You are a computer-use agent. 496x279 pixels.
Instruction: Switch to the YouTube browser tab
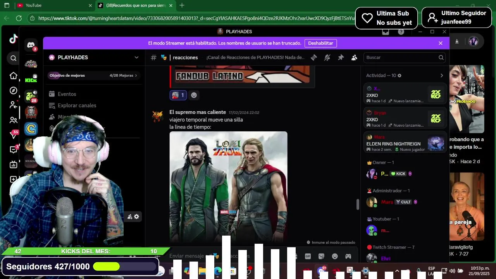tap(55, 5)
